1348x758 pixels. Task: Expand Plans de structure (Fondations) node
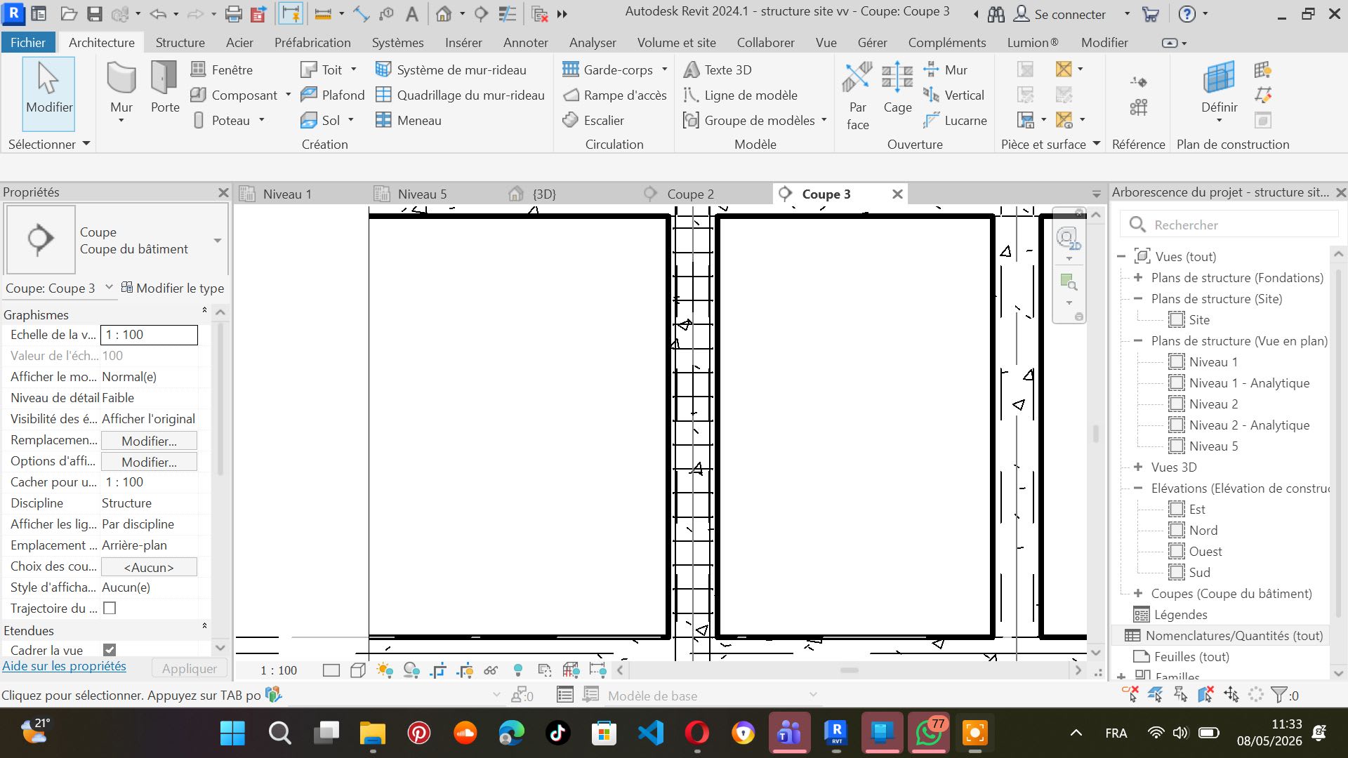point(1138,277)
